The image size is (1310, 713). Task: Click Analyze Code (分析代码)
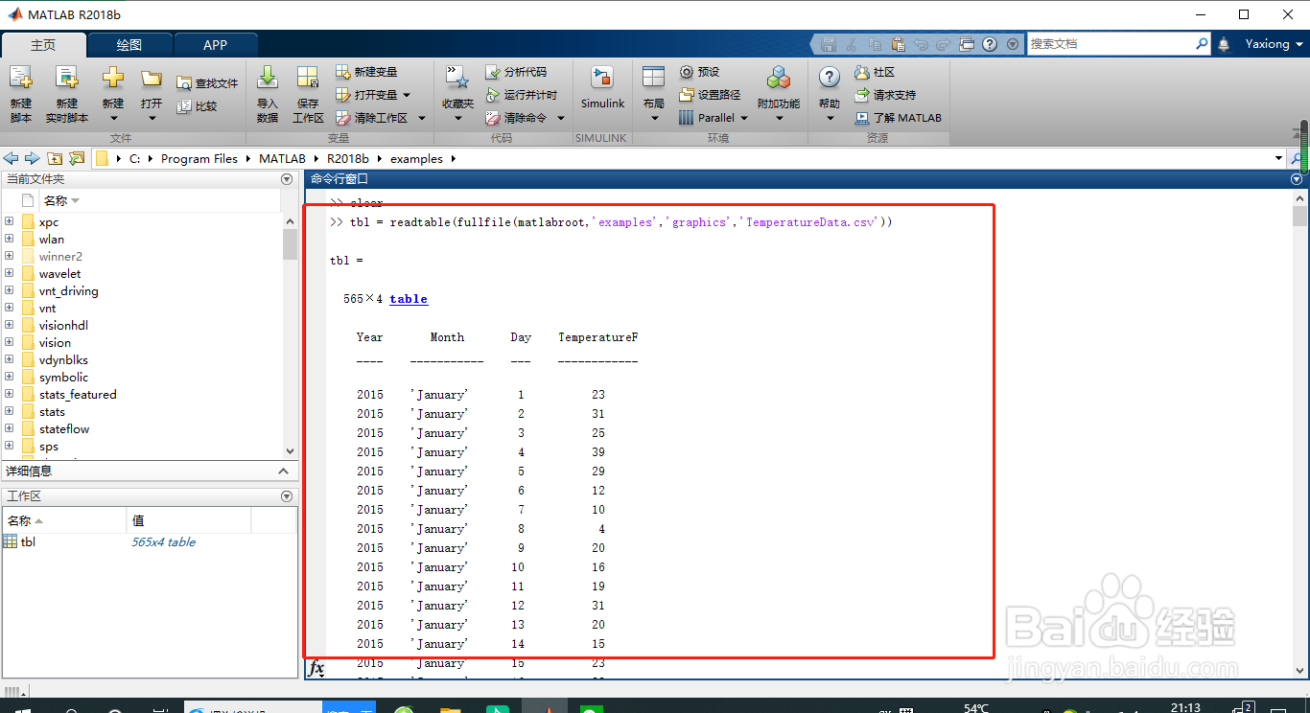[x=516, y=72]
